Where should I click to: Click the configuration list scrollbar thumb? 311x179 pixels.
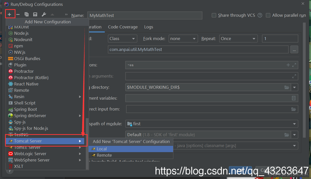(x=87, y=143)
